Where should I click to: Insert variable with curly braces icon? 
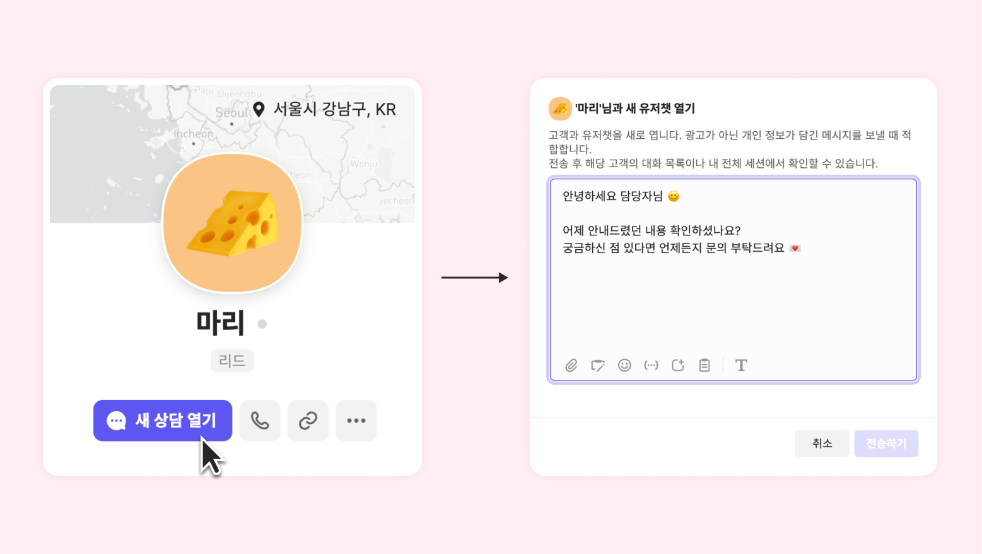(x=651, y=365)
